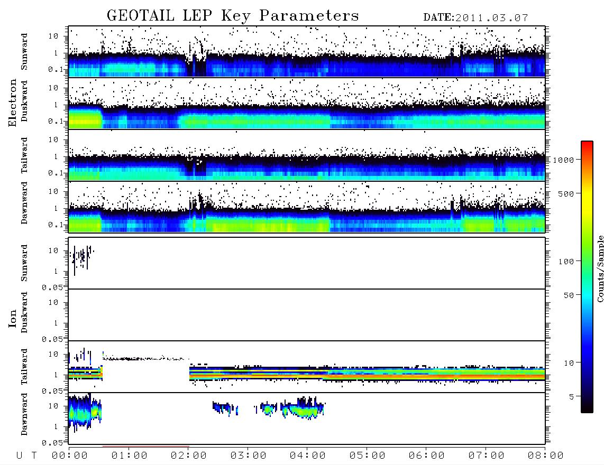Screen dimensions: 604x465
Task: Click the Electron "Tailward" panel label
Action: tap(24, 155)
